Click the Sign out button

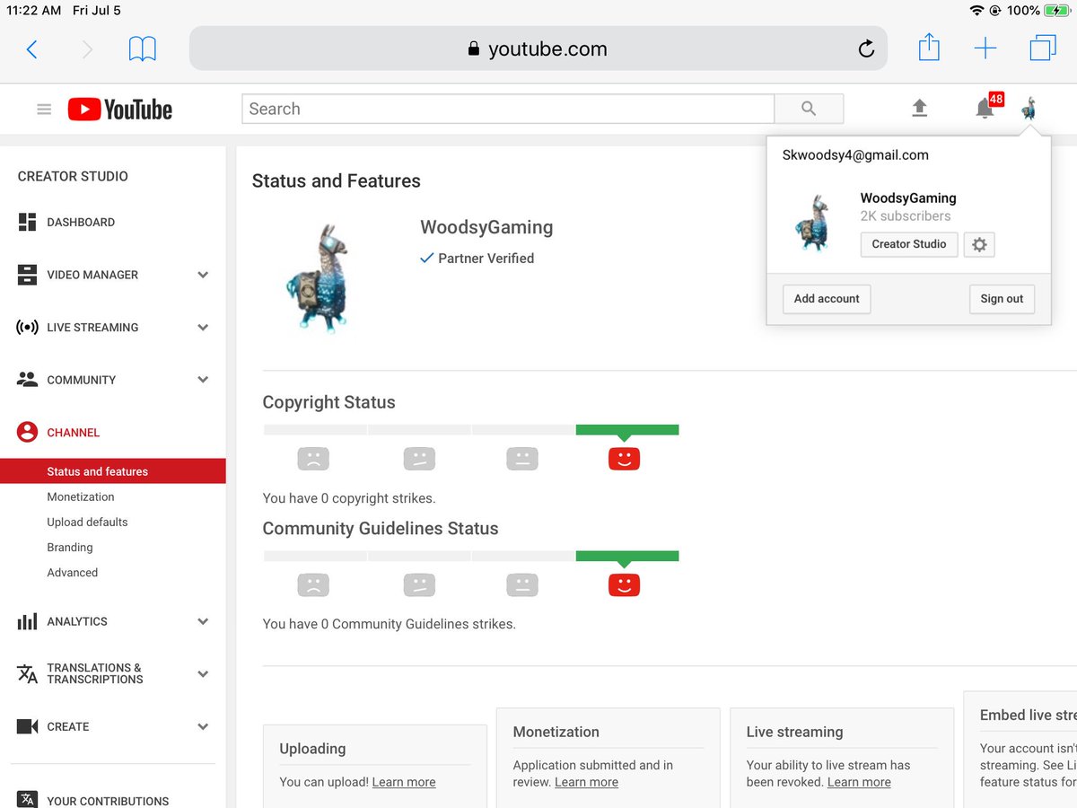point(1002,299)
